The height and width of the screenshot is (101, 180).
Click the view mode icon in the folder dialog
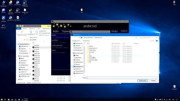pyautogui.click(x=151, y=41)
